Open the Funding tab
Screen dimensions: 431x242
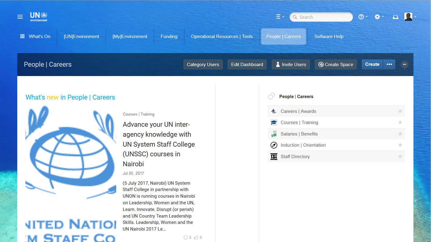[x=169, y=37]
